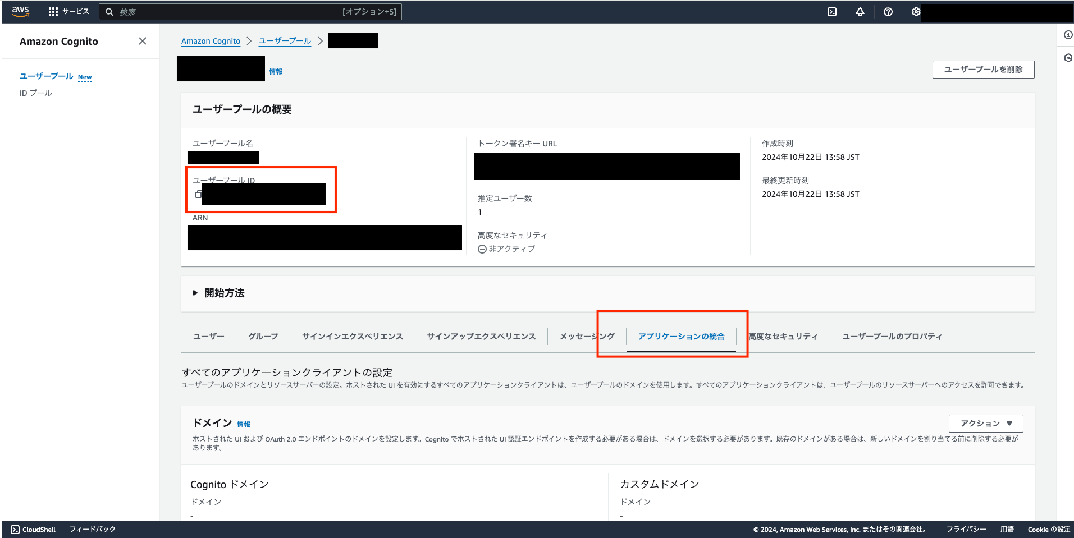This screenshot has height=538, width=1074.
Task: Open the メッセージング tab
Action: [586, 336]
